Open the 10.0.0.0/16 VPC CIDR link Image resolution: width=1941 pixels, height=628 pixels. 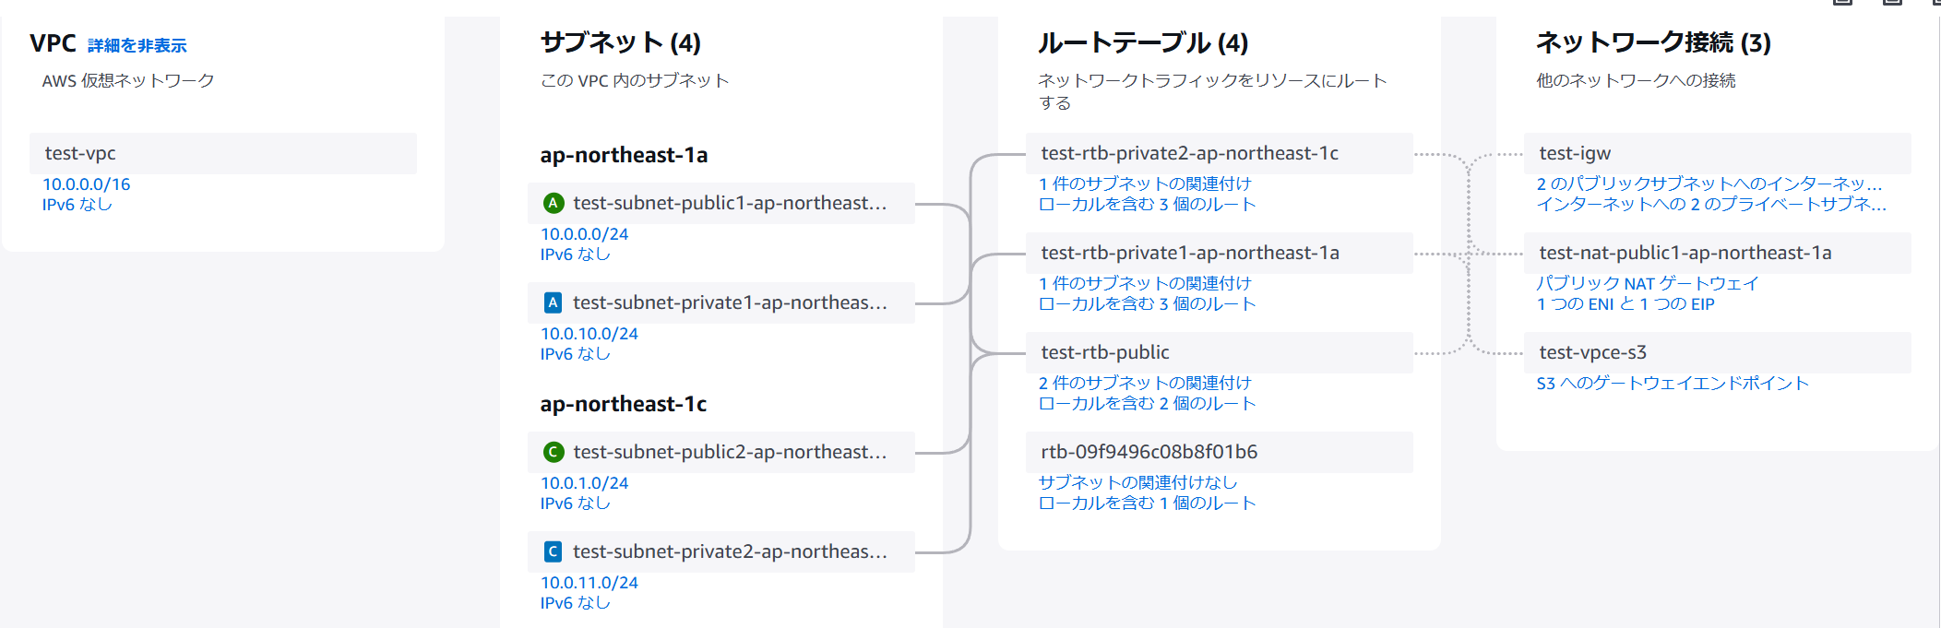(87, 184)
